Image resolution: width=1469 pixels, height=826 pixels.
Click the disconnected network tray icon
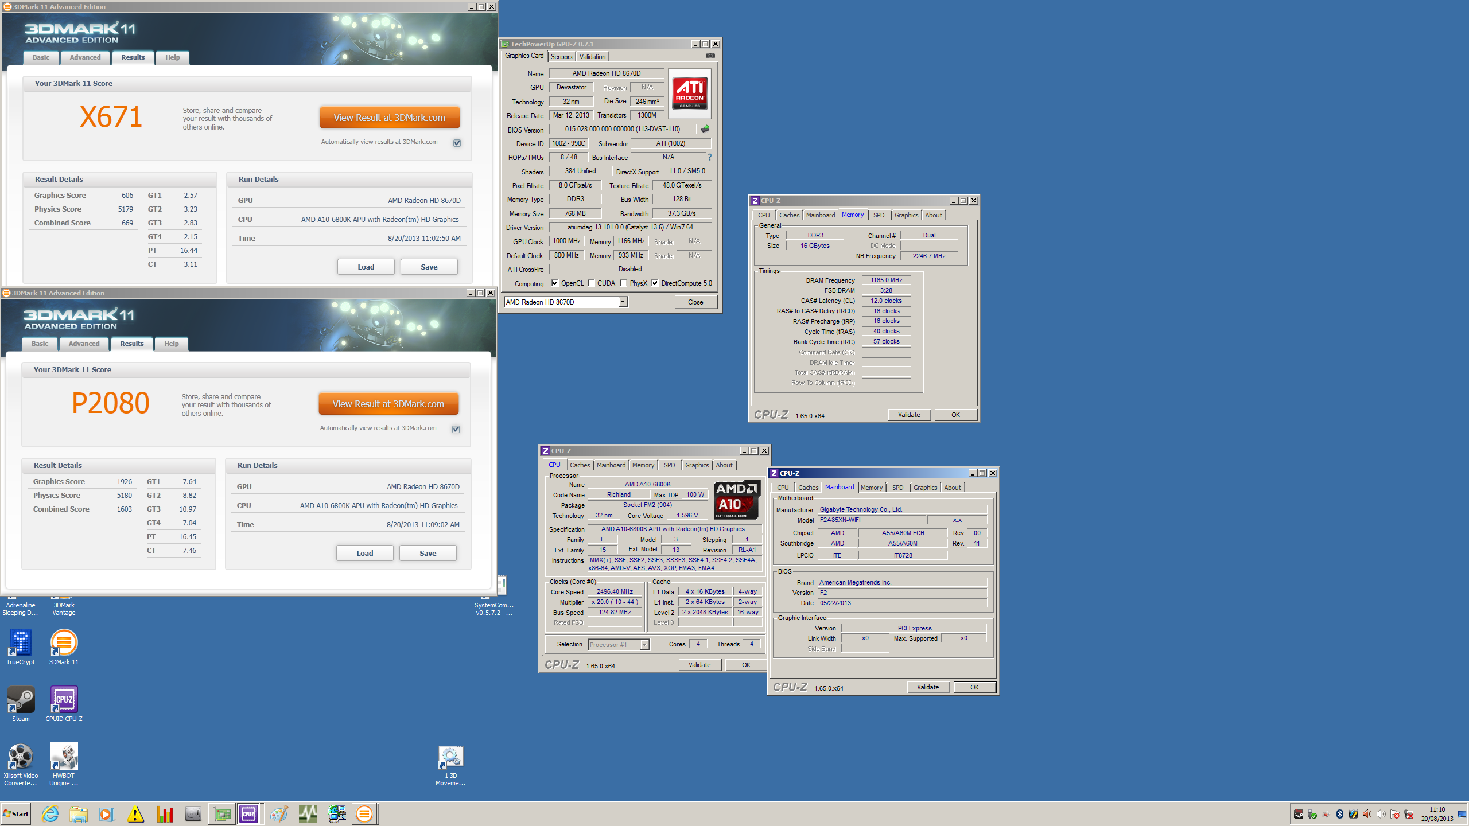point(1409,815)
